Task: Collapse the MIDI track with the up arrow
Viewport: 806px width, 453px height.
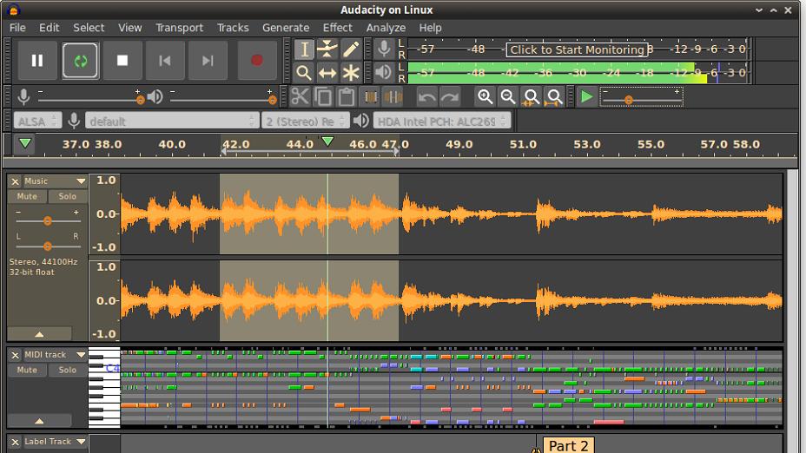Action: (x=40, y=421)
